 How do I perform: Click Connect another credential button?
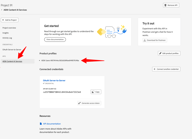pos(166,69)
